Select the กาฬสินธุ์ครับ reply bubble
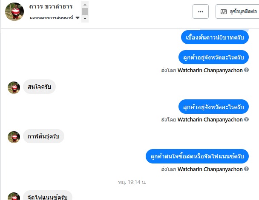This screenshot has height=200, width=259. [43, 136]
